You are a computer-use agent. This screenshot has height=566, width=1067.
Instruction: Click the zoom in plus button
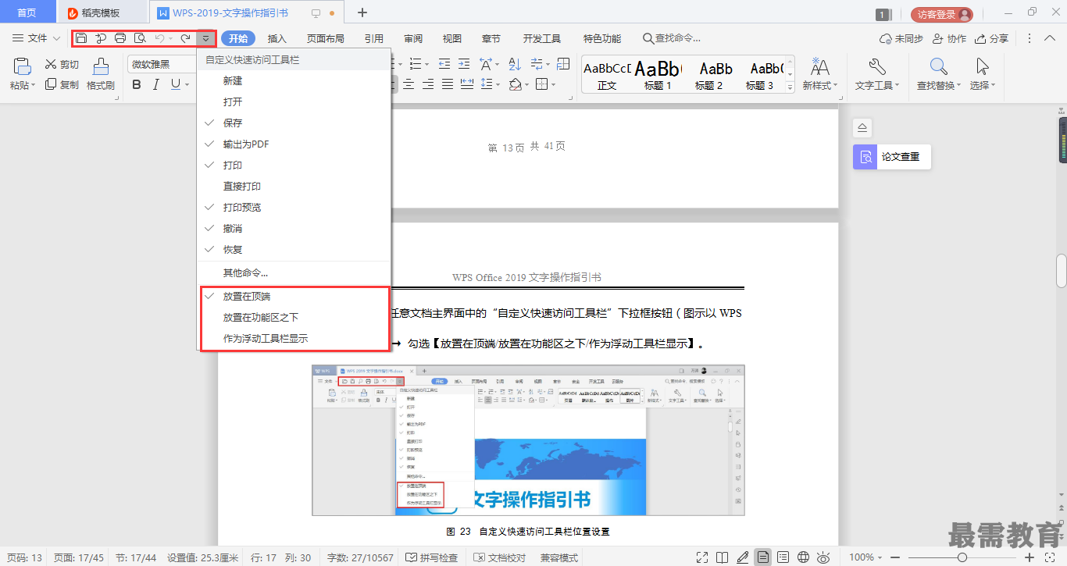click(1030, 557)
